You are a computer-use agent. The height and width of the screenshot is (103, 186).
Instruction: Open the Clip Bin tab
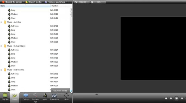click(5, 97)
